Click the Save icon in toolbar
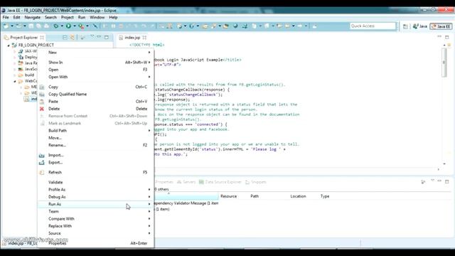The height and width of the screenshot is (256, 455). (x=31, y=26)
